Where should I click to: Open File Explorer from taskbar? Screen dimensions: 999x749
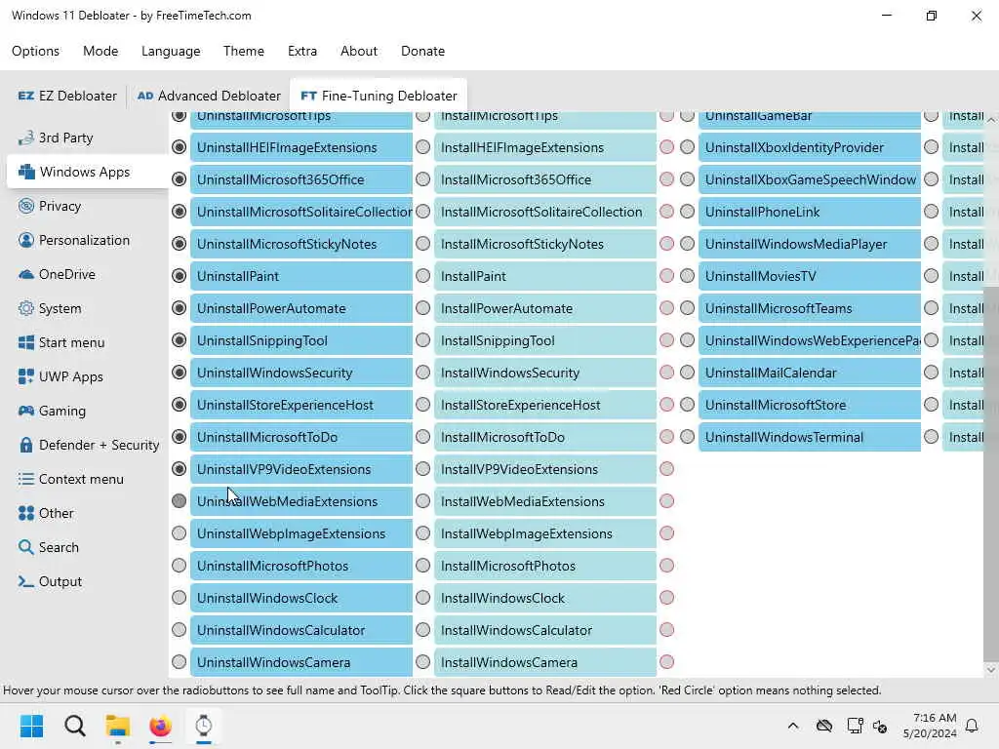coord(117,726)
